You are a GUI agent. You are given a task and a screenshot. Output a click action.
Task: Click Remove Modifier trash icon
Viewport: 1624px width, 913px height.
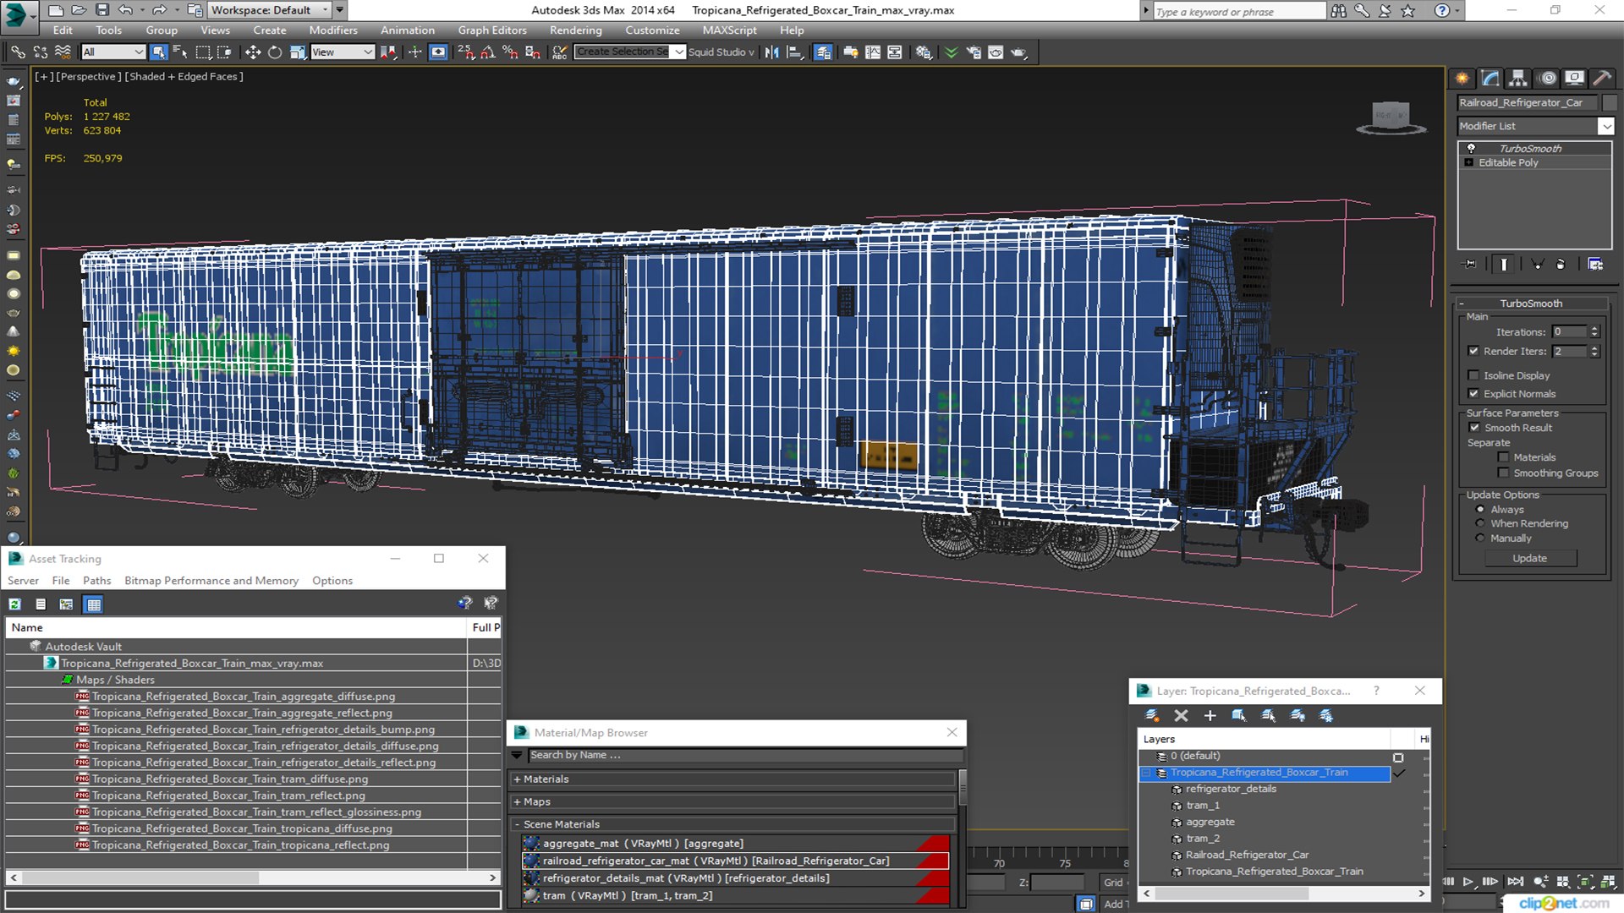pos(1561,265)
